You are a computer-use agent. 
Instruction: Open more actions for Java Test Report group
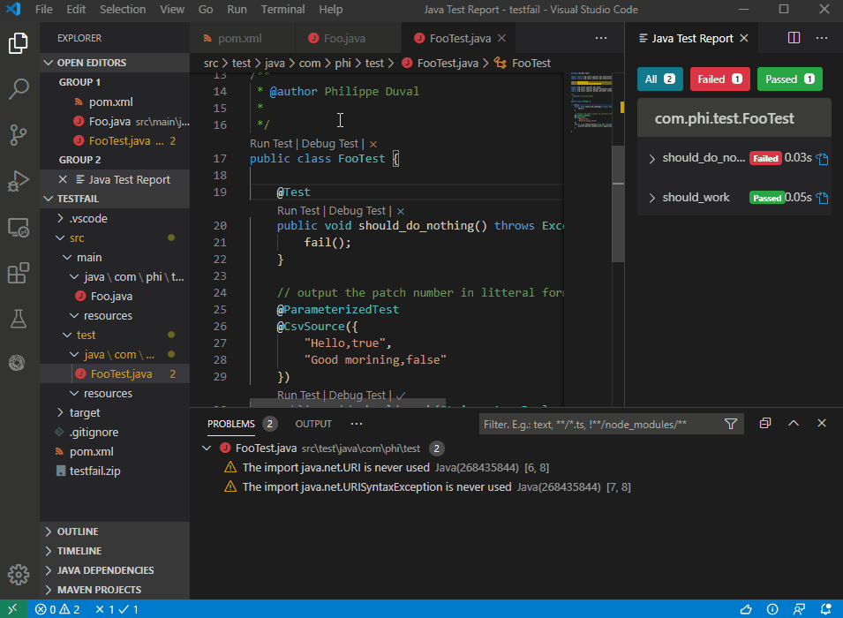pyautogui.click(x=822, y=38)
